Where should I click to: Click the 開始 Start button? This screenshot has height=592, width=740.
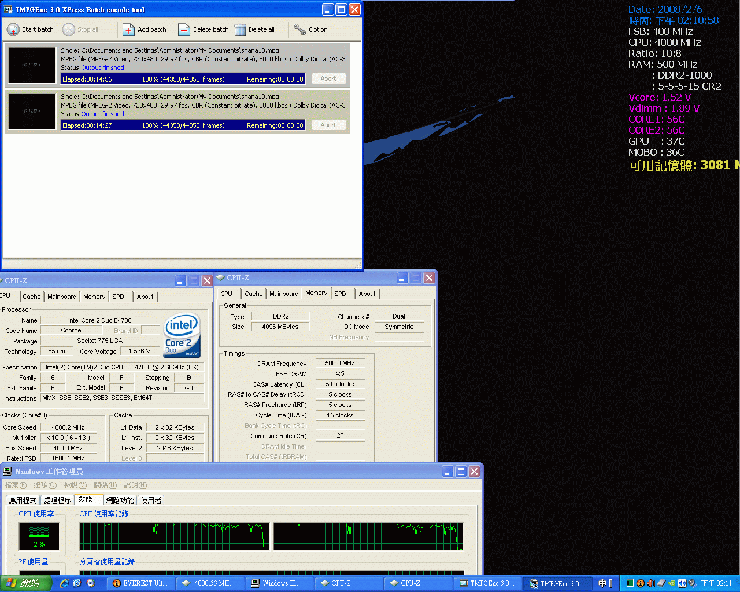click(x=25, y=583)
